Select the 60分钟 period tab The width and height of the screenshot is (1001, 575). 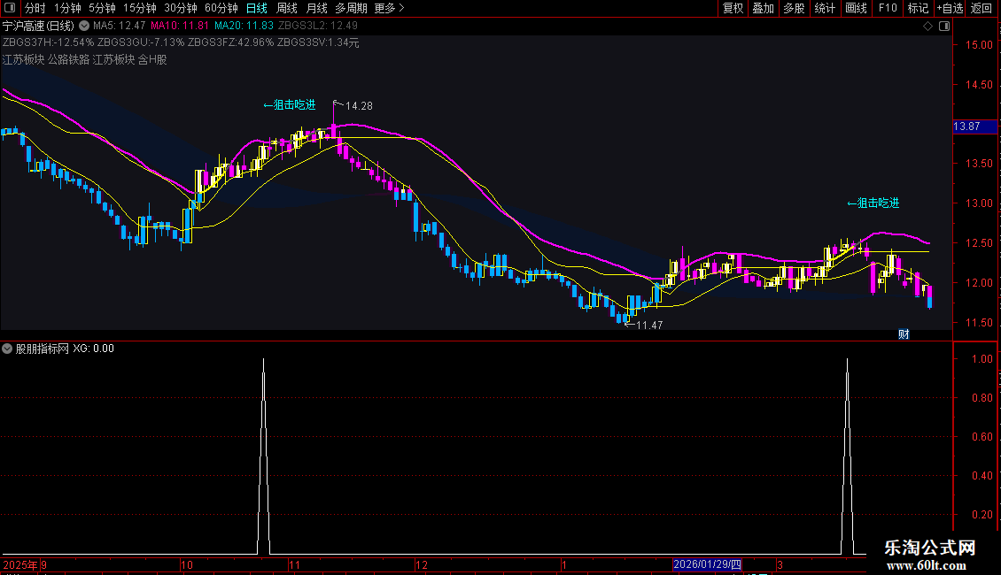pos(221,8)
